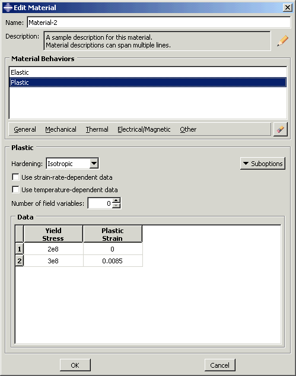Select Elastic in Material Behaviors list
296x376 pixels.
[x=148, y=72]
